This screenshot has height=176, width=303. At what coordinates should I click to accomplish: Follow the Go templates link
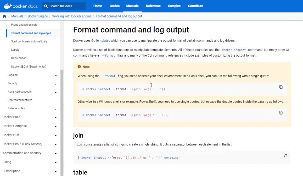click(x=101, y=41)
